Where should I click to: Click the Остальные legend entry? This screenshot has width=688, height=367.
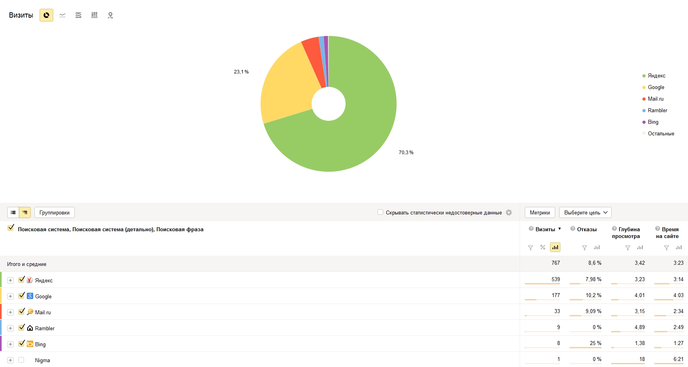tap(658, 133)
